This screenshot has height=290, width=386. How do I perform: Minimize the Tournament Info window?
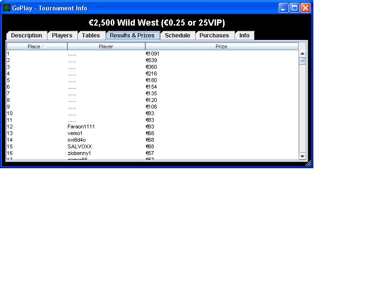tap(283, 8)
